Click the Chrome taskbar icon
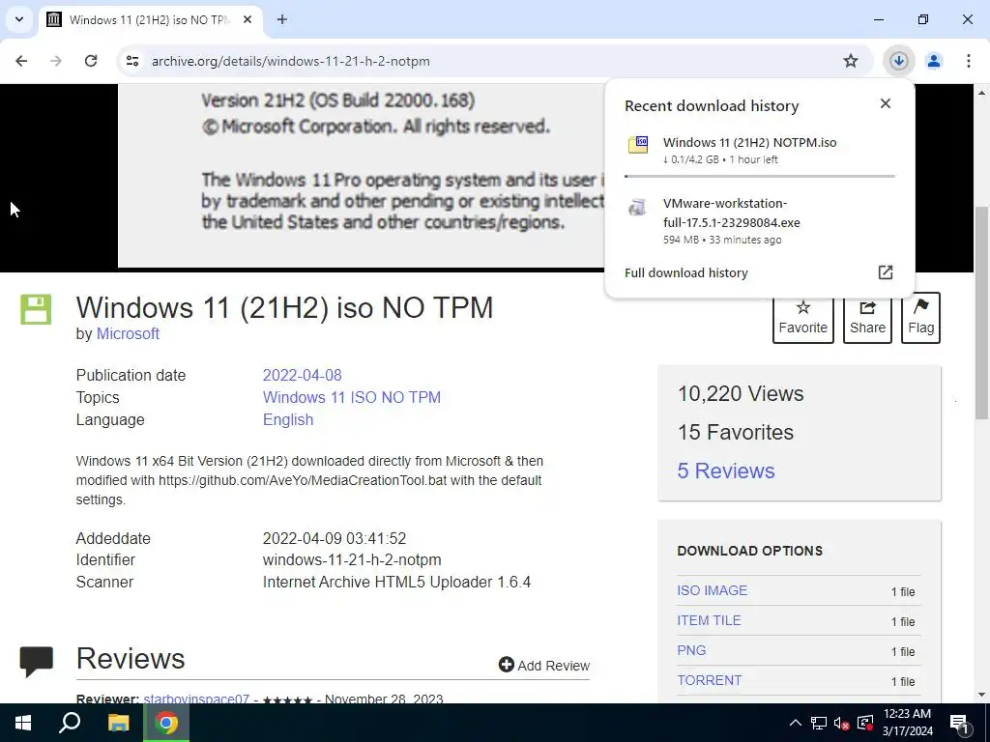 166,723
